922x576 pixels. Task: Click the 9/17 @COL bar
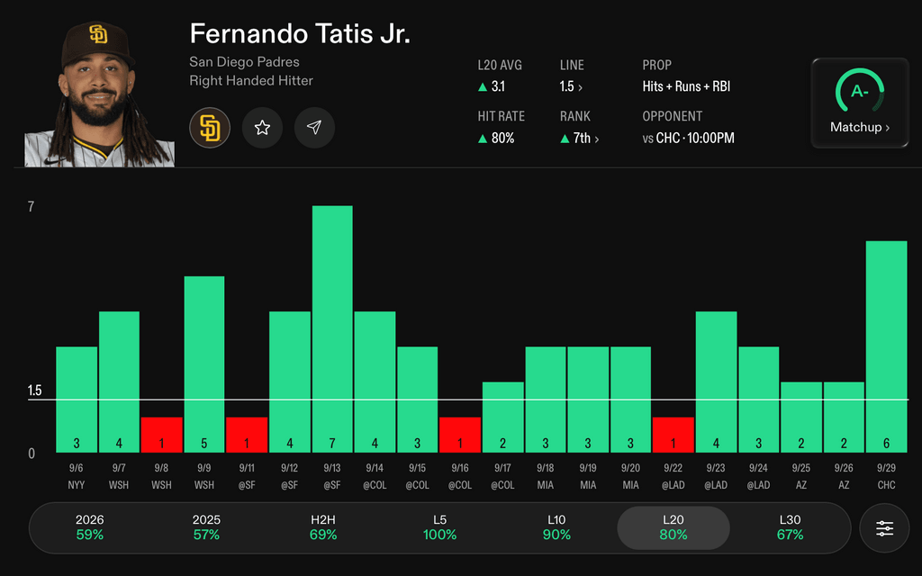[x=502, y=418]
